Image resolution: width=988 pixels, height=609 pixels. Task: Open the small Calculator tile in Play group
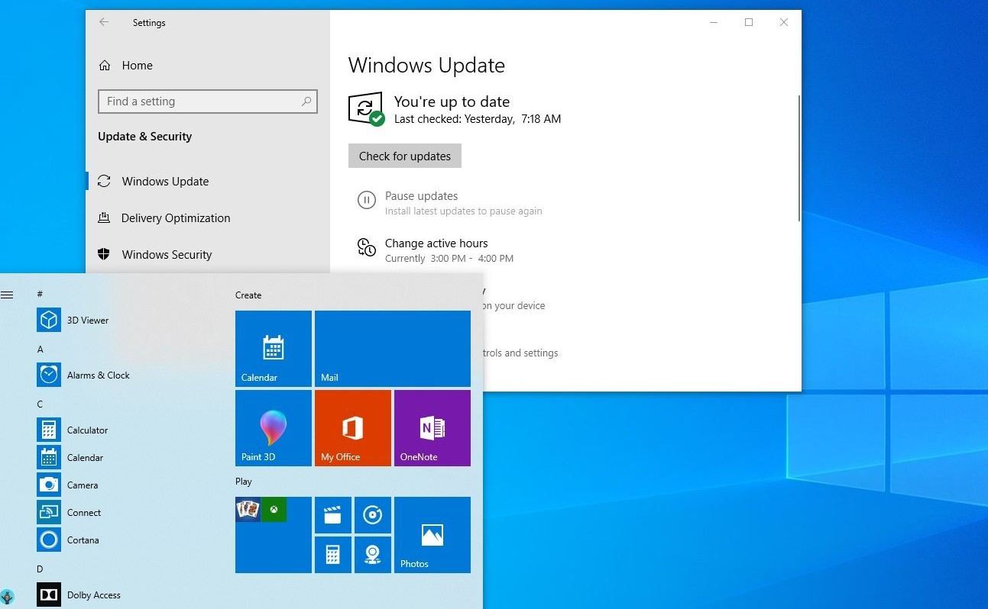tap(332, 554)
